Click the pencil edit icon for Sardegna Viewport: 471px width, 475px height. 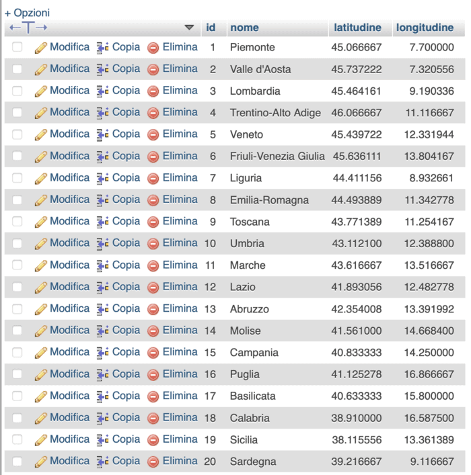click(x=40, y=462)
